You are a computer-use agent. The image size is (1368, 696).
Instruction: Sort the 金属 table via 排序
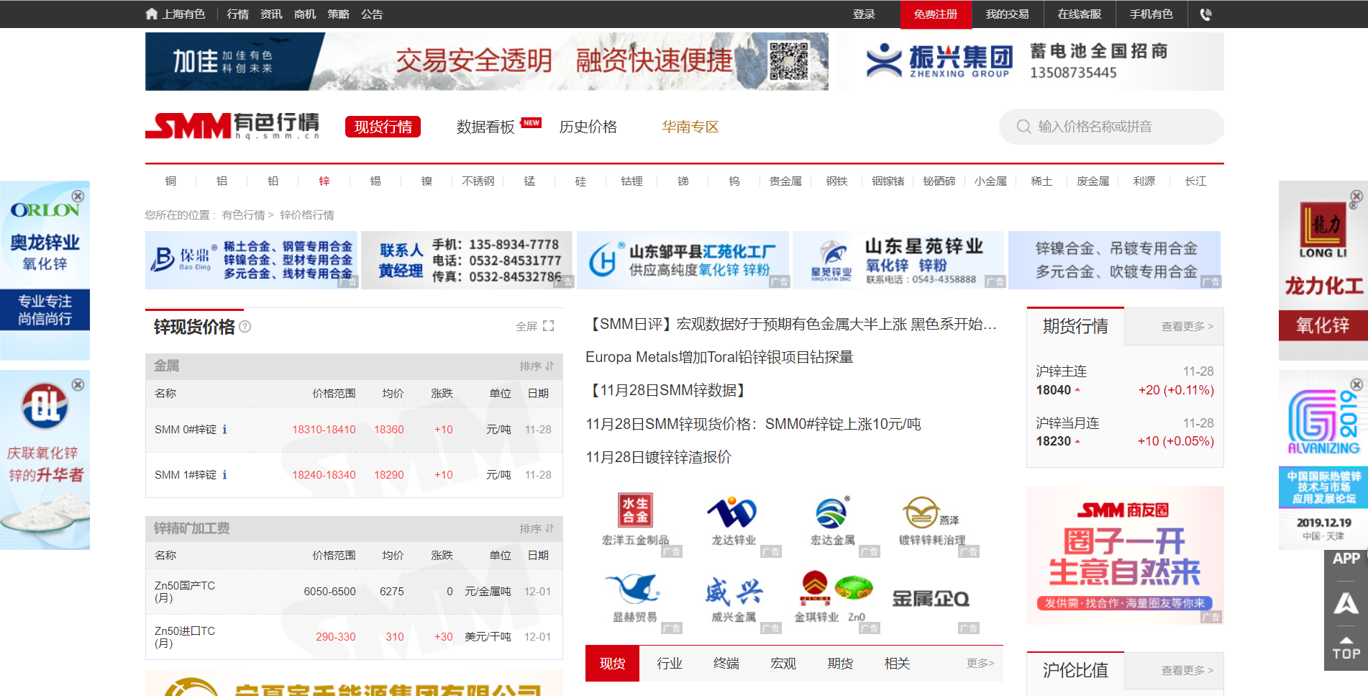pyautogui.click(x=537, y=366)
